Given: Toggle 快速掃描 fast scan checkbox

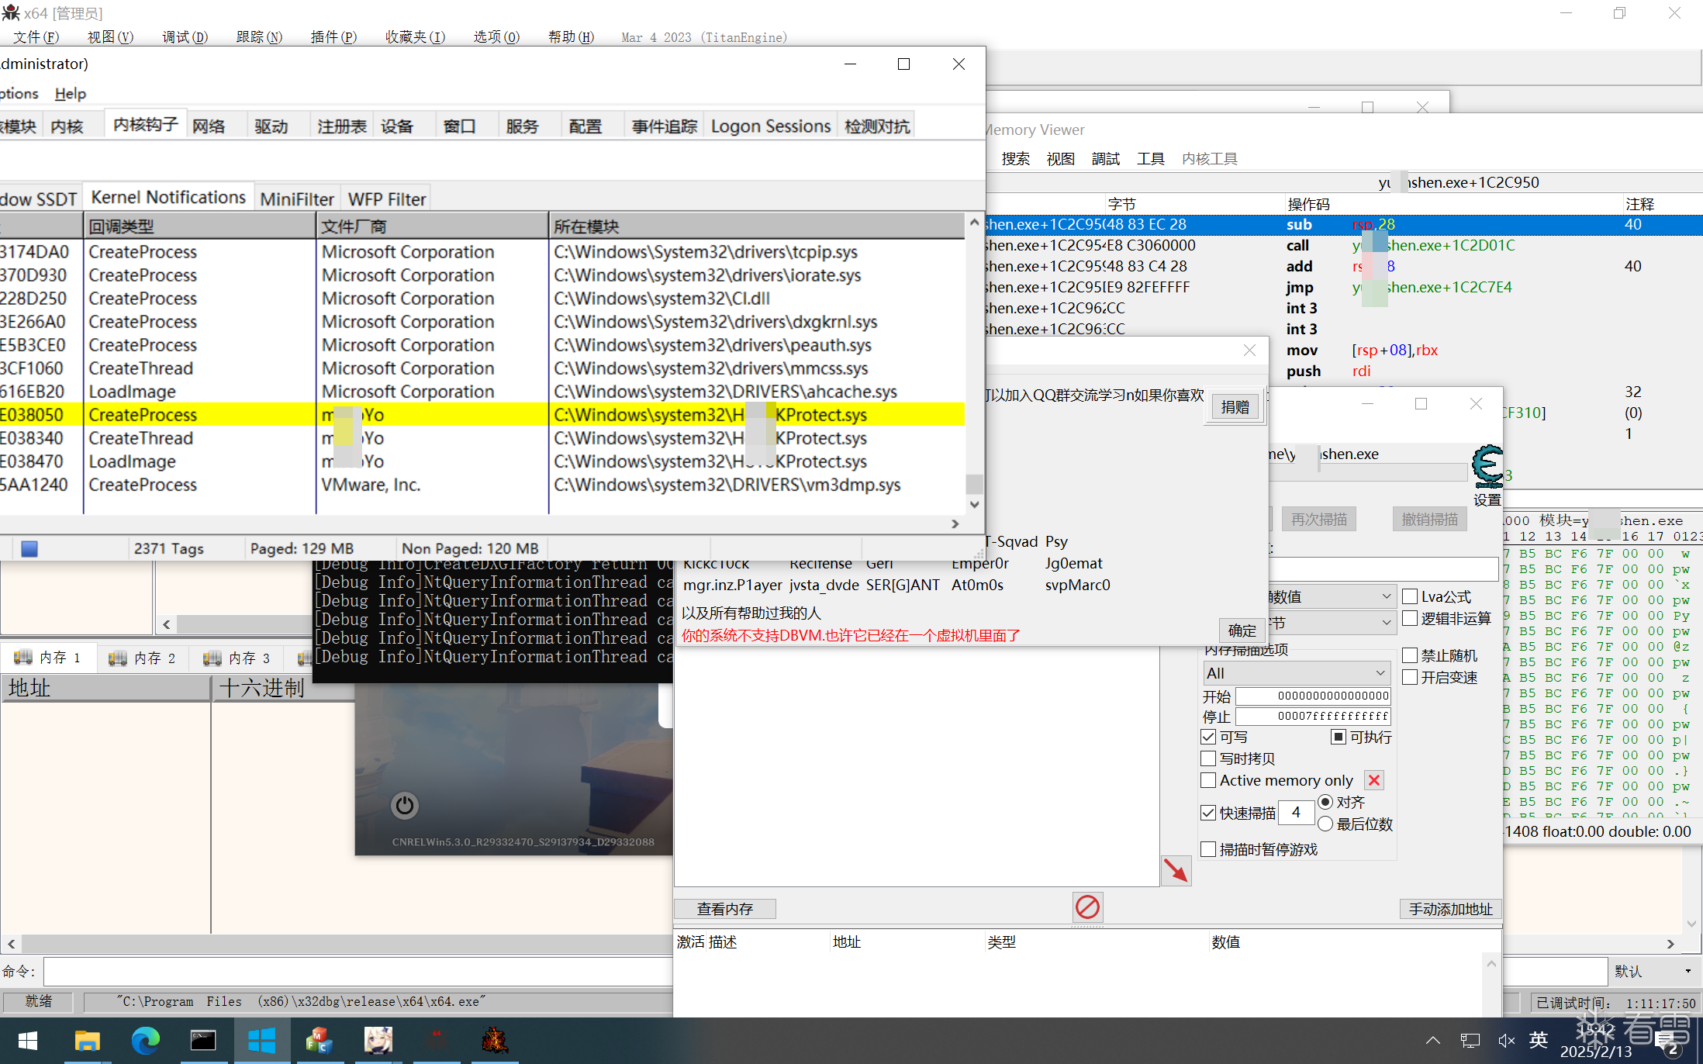Looking at the screenshot, I should tap(1208, 813).
